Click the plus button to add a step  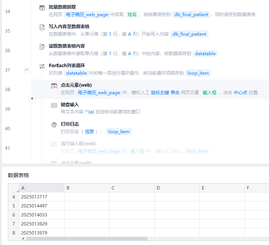32,99
